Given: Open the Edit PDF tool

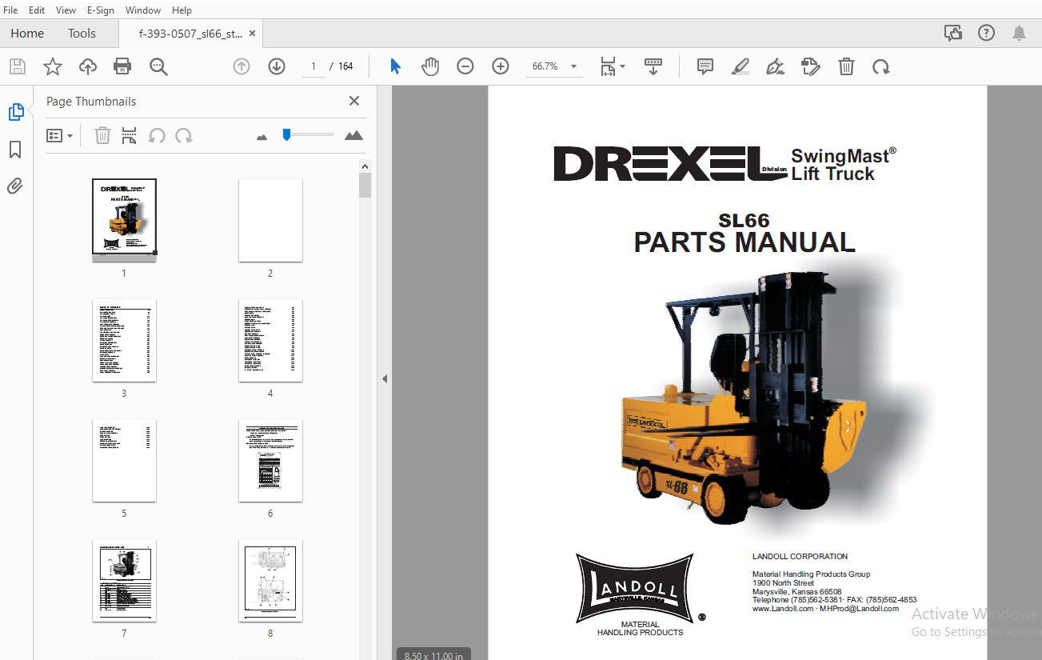Looking at the screenshot, I should 811,66.
